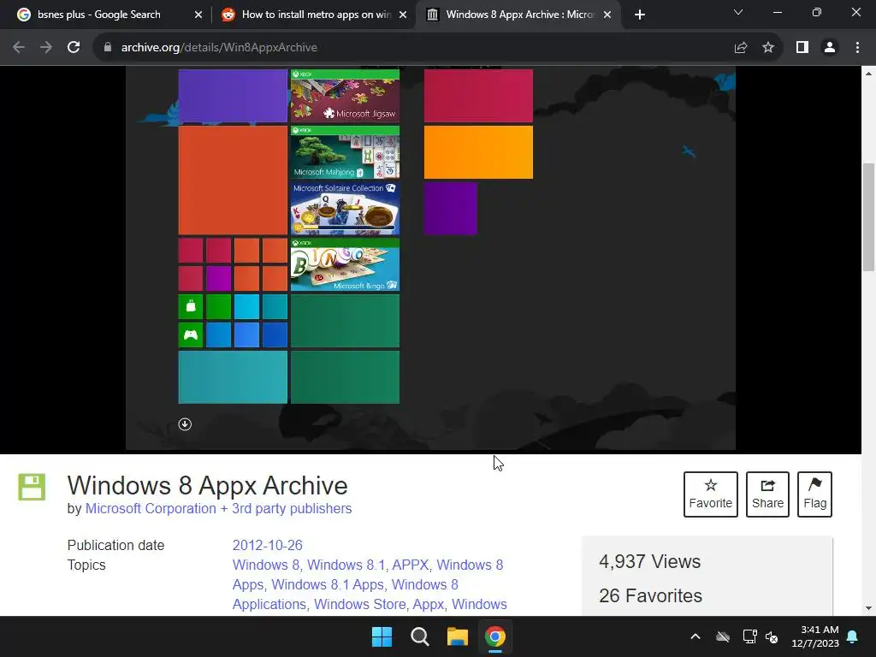The height and width of the screenshot is (657, 876).
Task: Select the Windows 8 Appx Archive tab
Action: coord(519,15)
